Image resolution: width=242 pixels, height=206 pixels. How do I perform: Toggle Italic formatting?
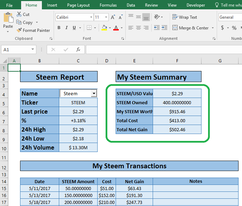[x=66, y=28]
